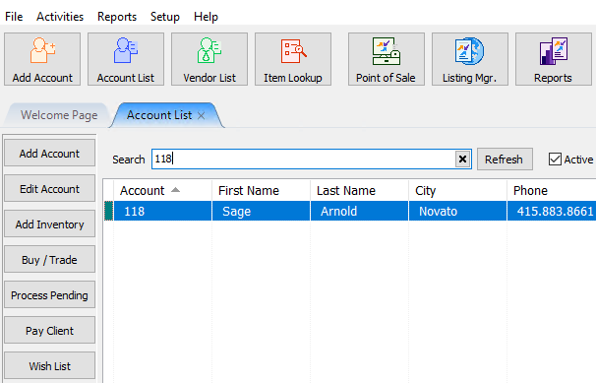
Task: Click the Buy / Trade button
Action: click(x=49, y=259)
